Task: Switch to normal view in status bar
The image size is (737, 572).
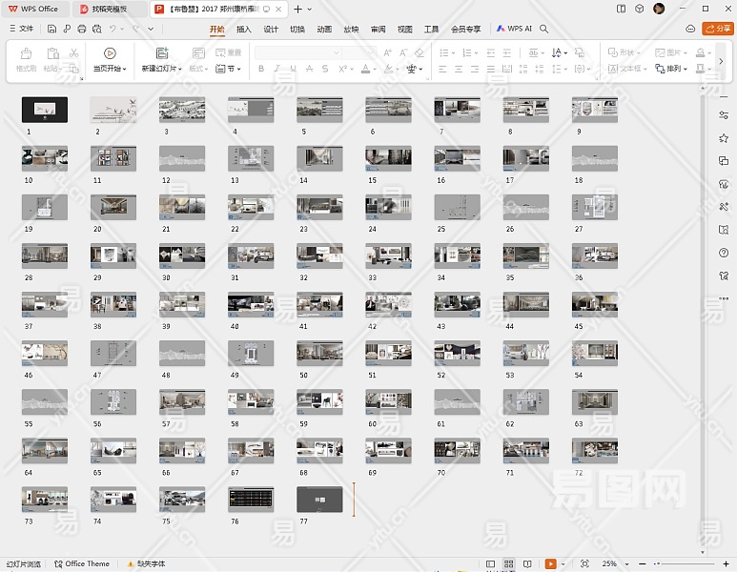Action: coord(491,564)
